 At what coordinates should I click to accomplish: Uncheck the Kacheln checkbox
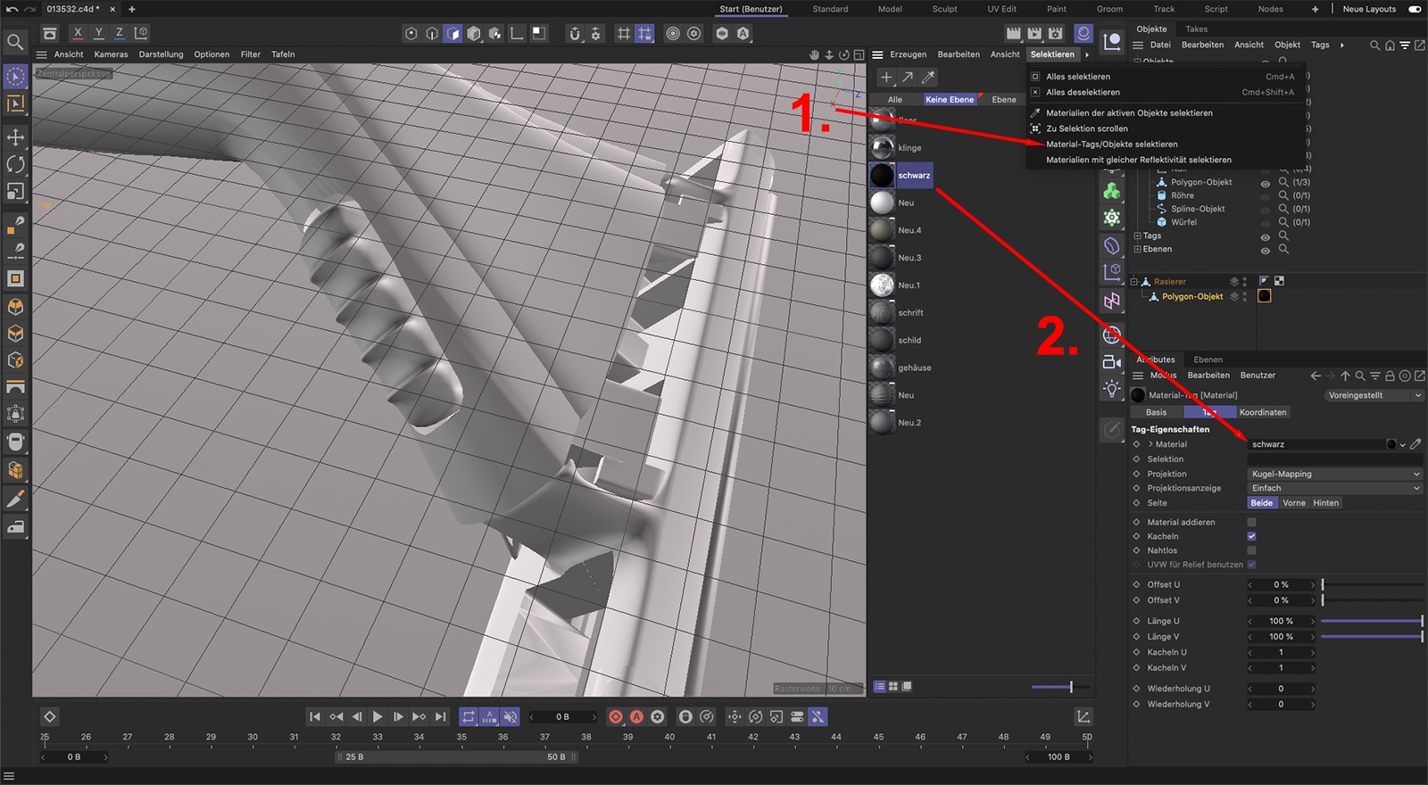pyautogui.click(x=1251, y=536)
